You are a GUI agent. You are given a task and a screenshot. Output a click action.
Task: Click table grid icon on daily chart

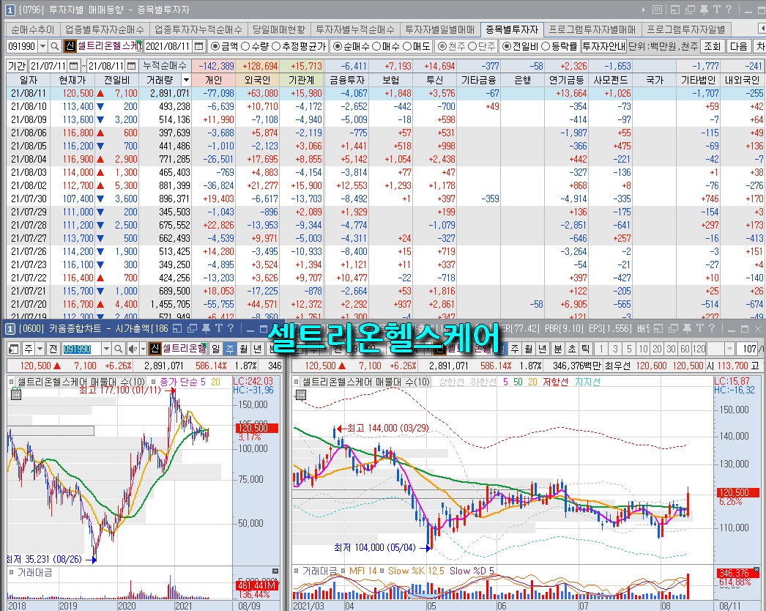click(x=301, y=394)
